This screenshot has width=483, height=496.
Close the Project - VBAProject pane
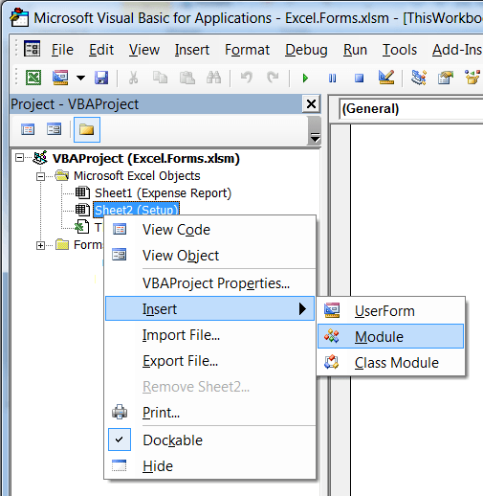click(x=311, y=104)
